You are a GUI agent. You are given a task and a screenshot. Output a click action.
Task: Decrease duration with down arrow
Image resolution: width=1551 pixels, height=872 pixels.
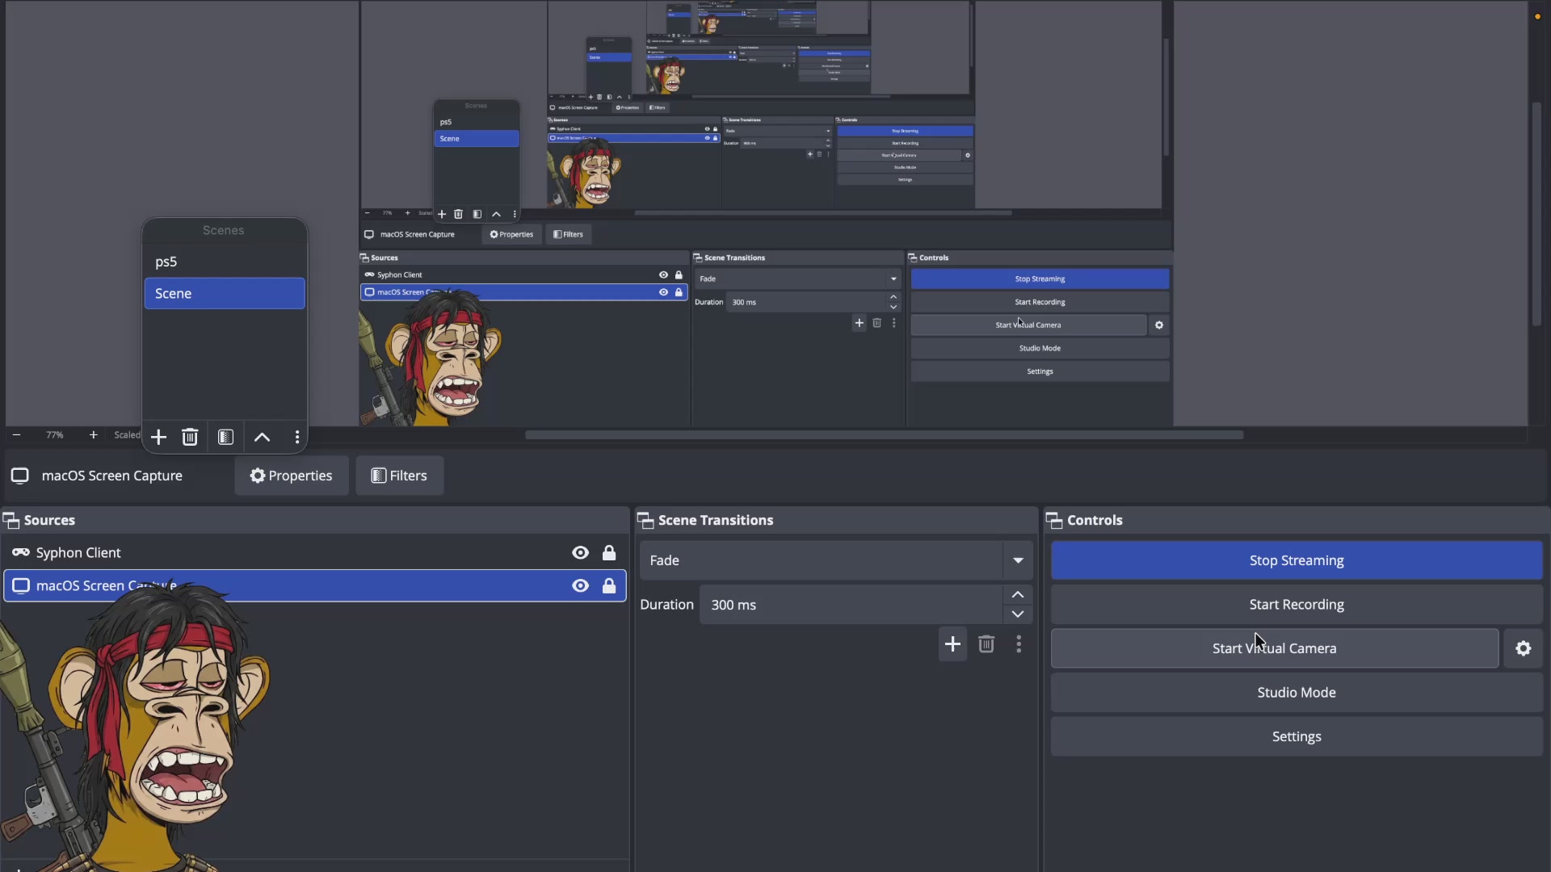1018,614
